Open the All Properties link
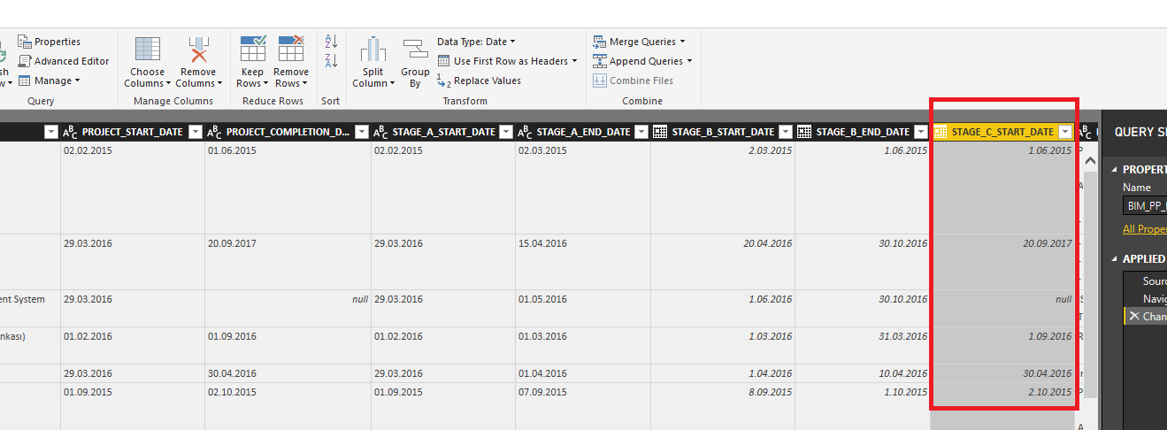This screenshot has height=430, width=1167. tap(1145, 228)
